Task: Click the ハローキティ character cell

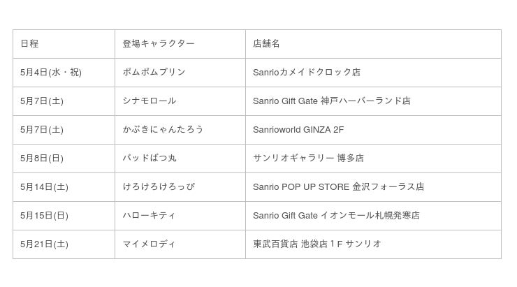Action: tap(150, 215)
